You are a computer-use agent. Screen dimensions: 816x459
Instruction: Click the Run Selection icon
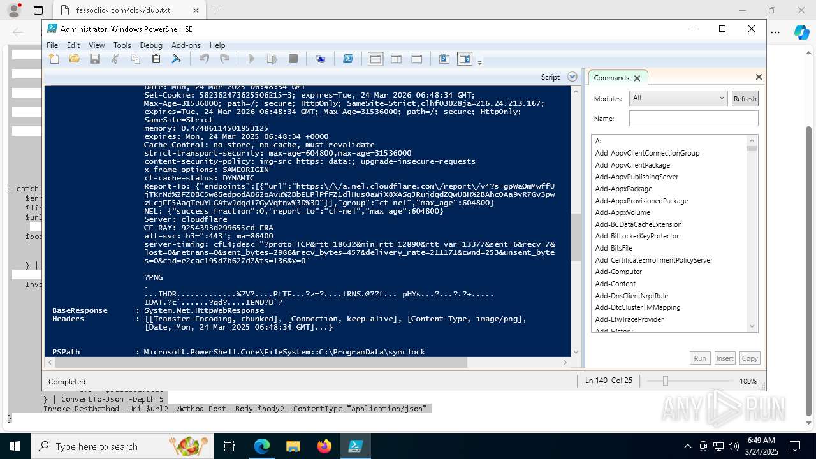click(272, 59)
